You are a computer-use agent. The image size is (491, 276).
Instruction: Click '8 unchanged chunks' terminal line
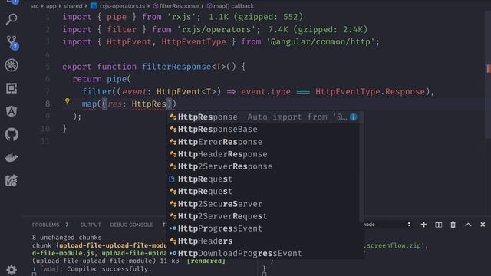coord(67,238)
